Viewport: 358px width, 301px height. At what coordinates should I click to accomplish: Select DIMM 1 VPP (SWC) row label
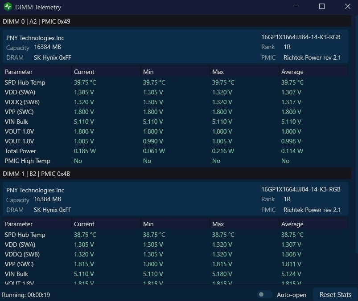point(19,264)
